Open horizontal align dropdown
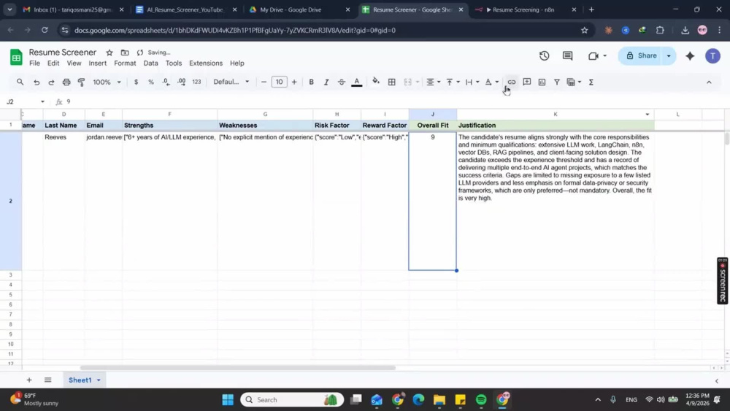This screenshot has height=411, width=730. pos(434,82)
